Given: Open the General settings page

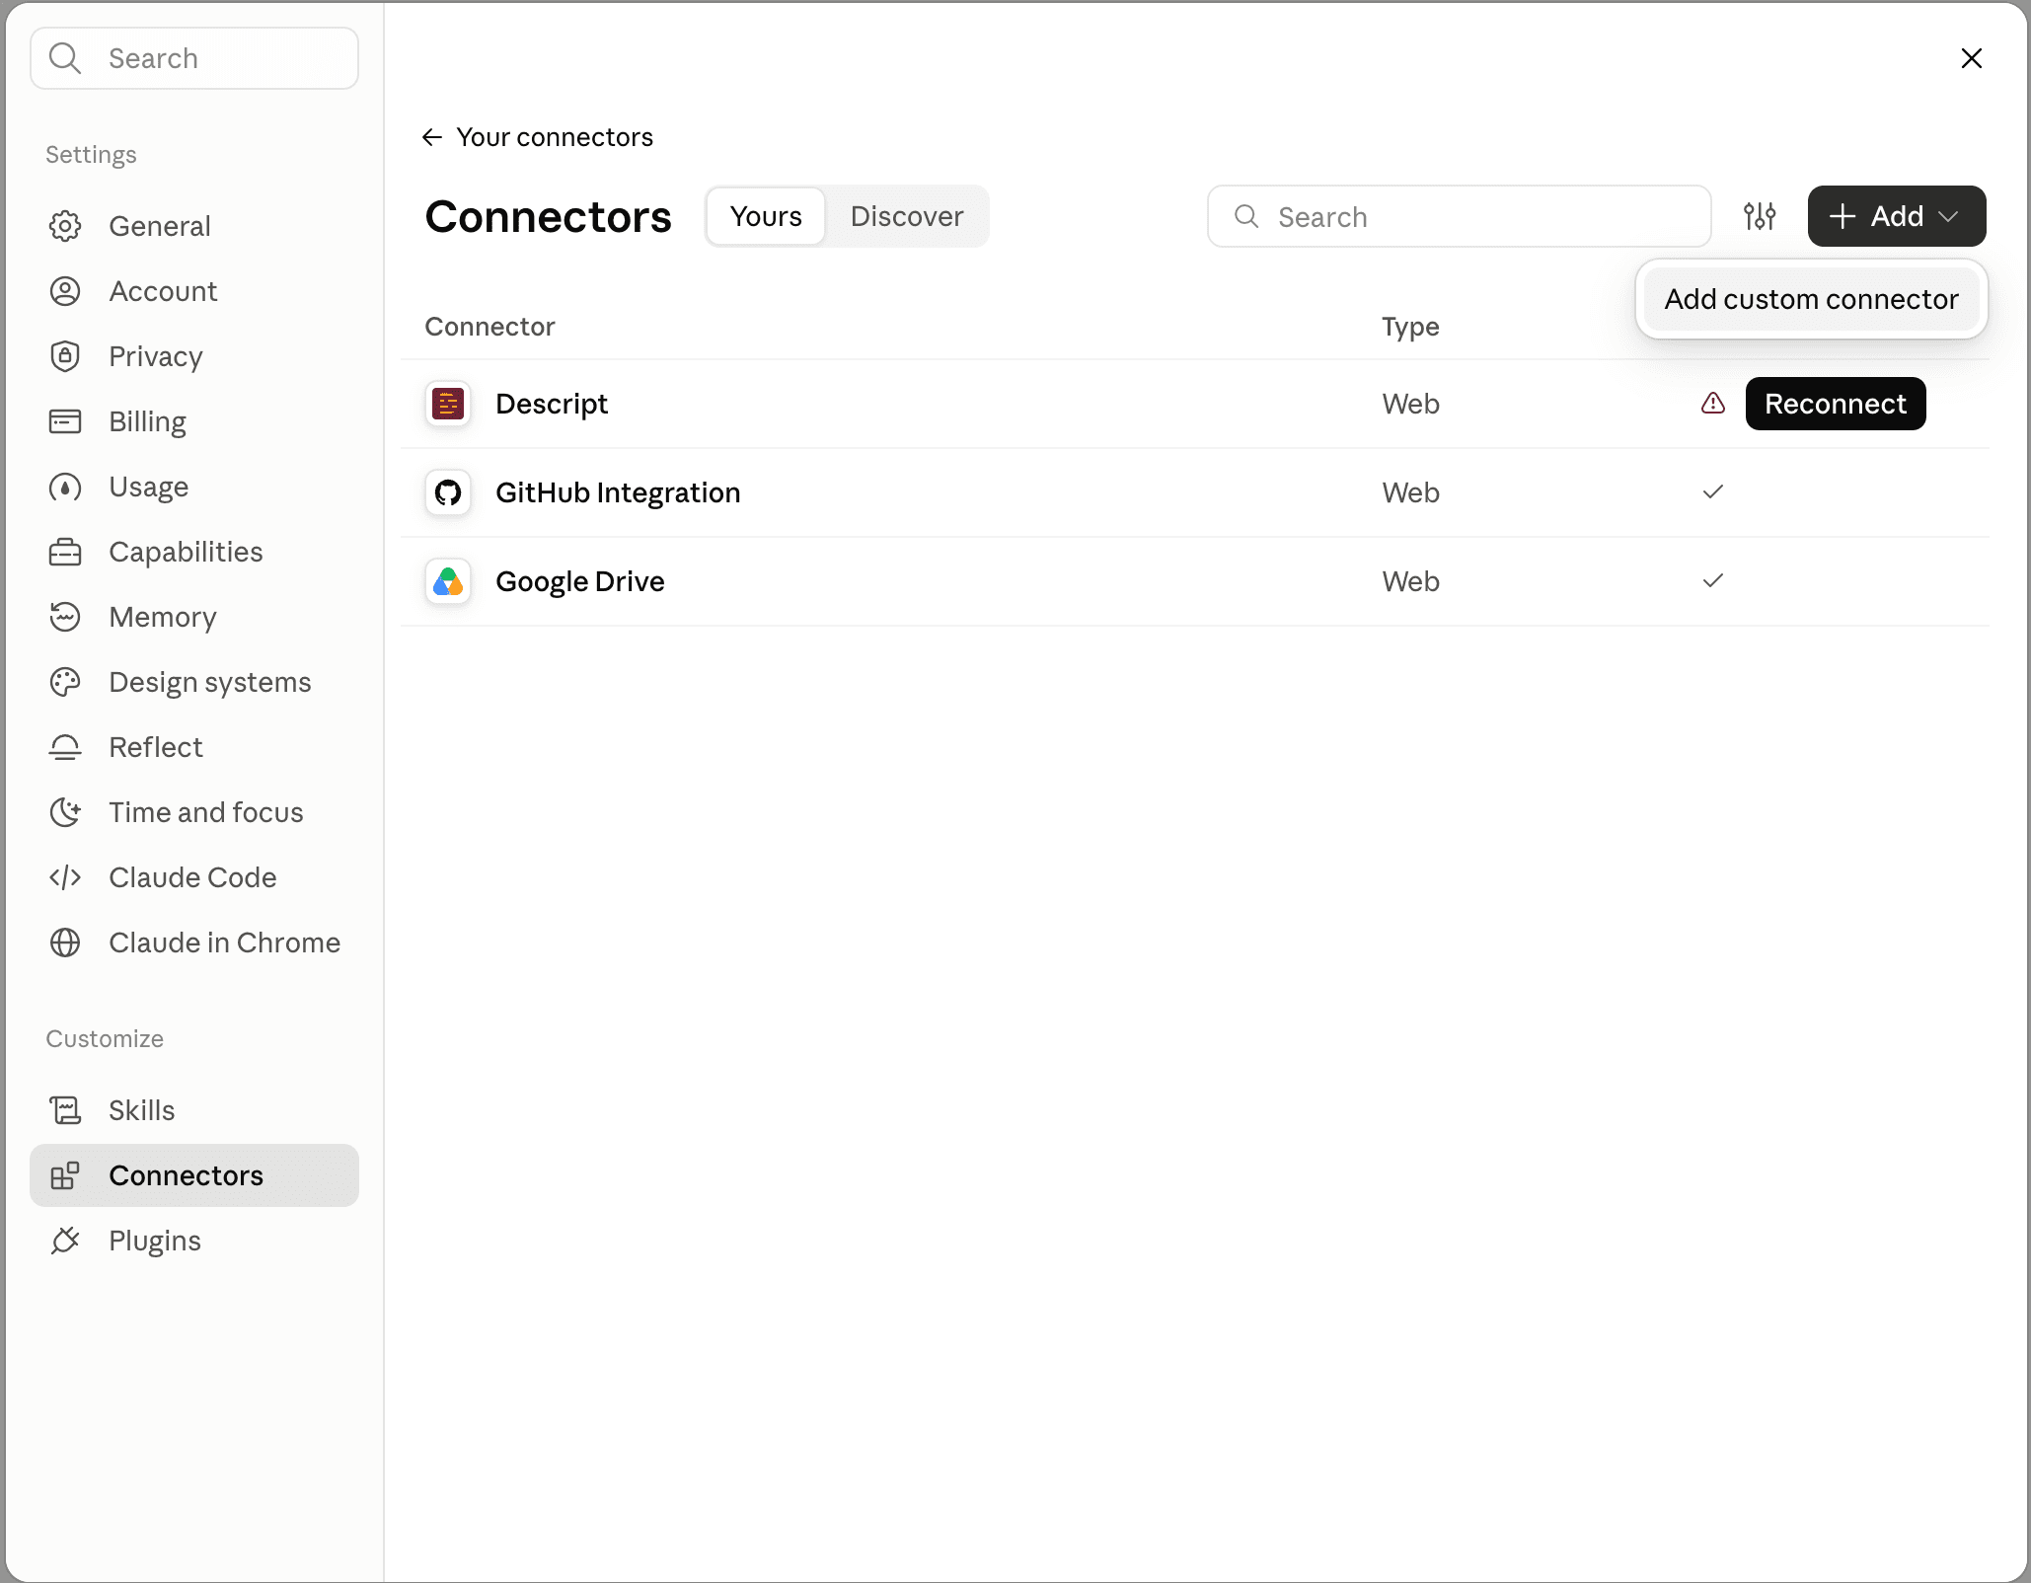Looking at the screenshot, I should point(194,226).
